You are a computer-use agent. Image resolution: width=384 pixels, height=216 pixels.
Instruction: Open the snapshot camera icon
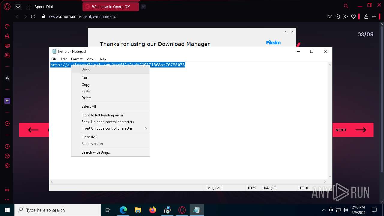pyautogui.click(x=330, y=16)
